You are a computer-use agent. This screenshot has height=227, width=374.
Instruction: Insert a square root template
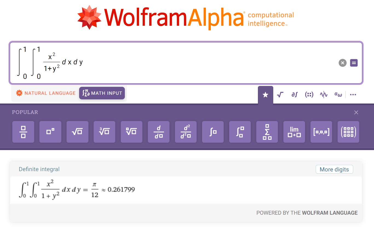77,132
